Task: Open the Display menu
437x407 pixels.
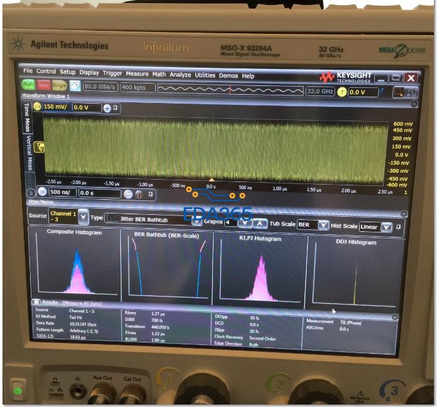Action: [89, 72]
